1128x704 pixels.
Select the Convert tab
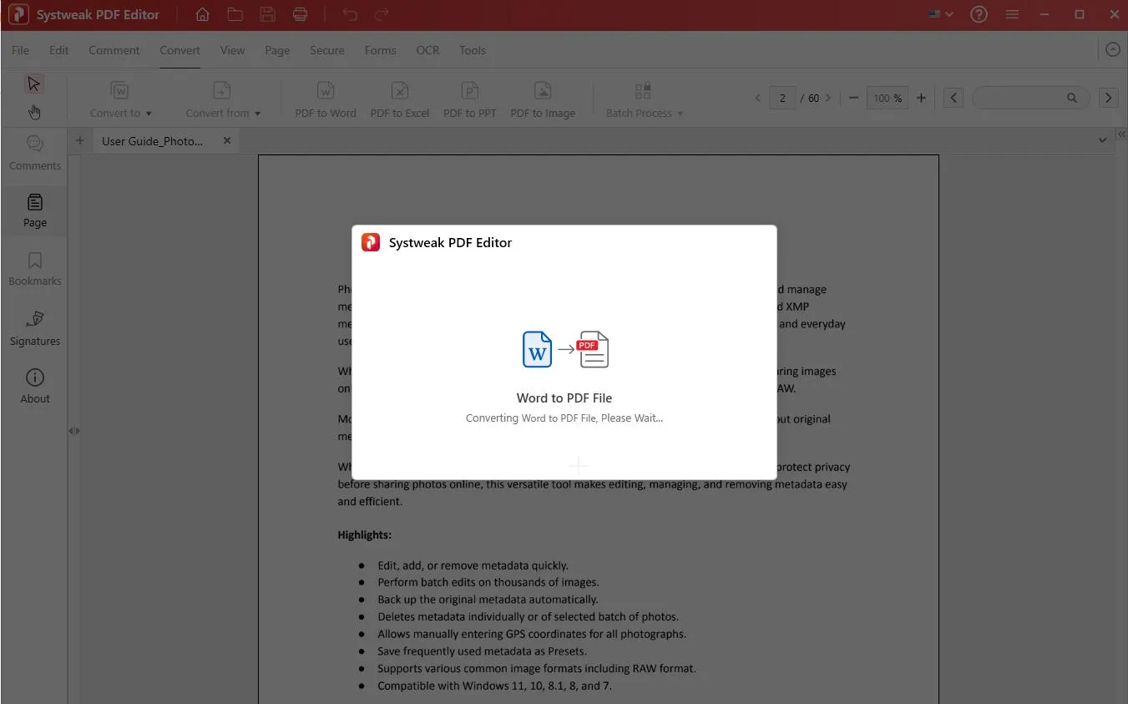click(x=180, y=50)
